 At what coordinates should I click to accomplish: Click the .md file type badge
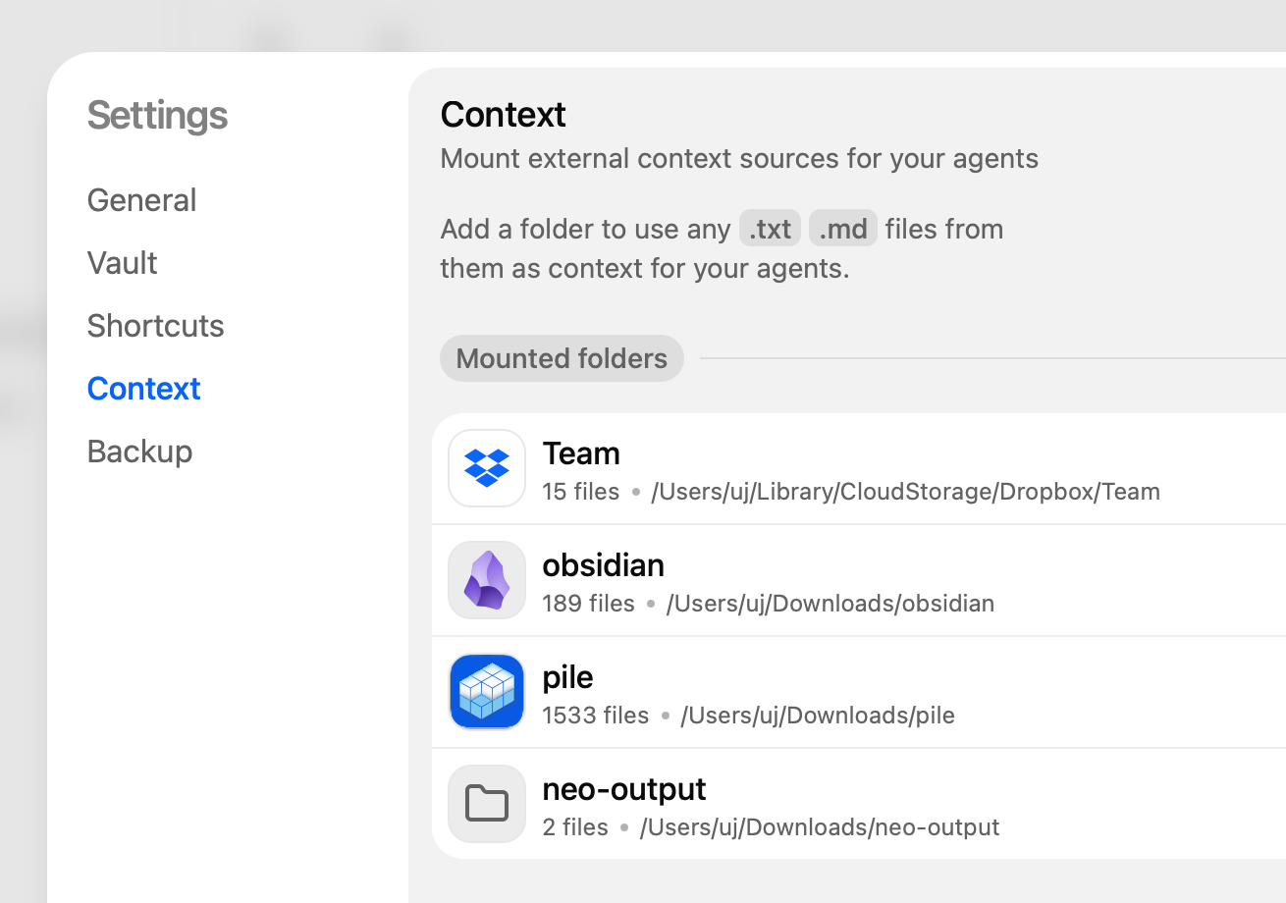tap(843, 229)
